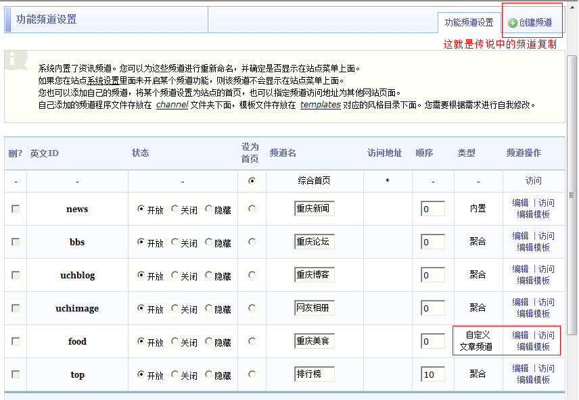Click the 重庆博客 channel name field
Screen dimensions: 579x400
click(315, 275)
